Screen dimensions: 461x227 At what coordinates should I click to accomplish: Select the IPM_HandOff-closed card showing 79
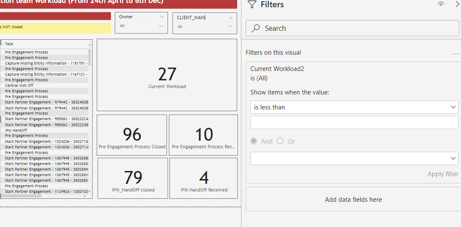133,178
